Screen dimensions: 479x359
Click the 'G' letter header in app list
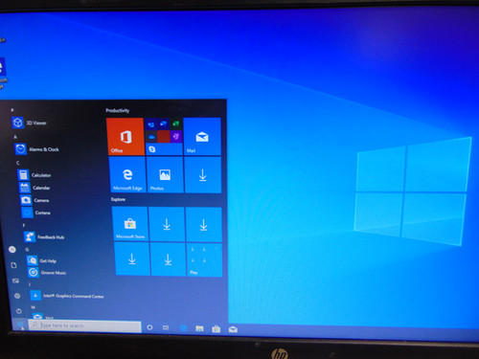[x=27, y=249]
